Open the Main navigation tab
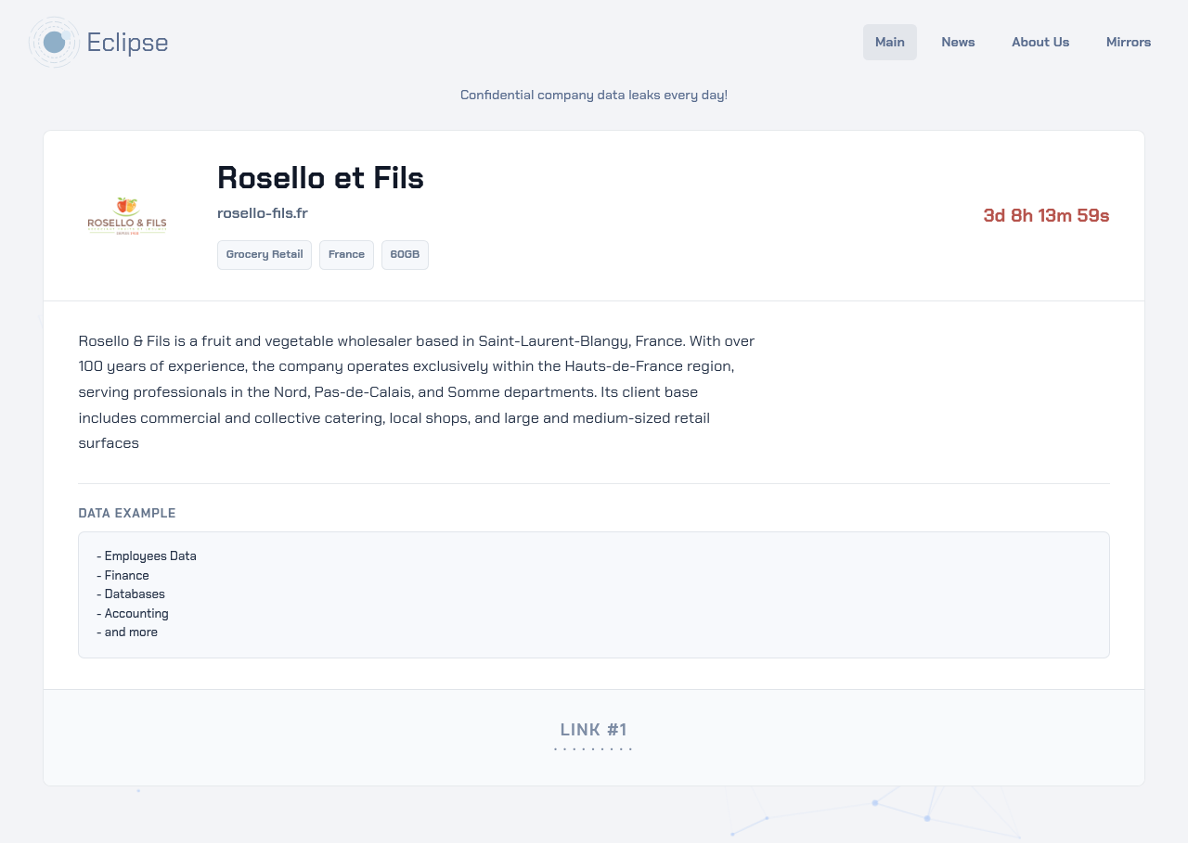1188x843 pixels. [x=890, y=42]
